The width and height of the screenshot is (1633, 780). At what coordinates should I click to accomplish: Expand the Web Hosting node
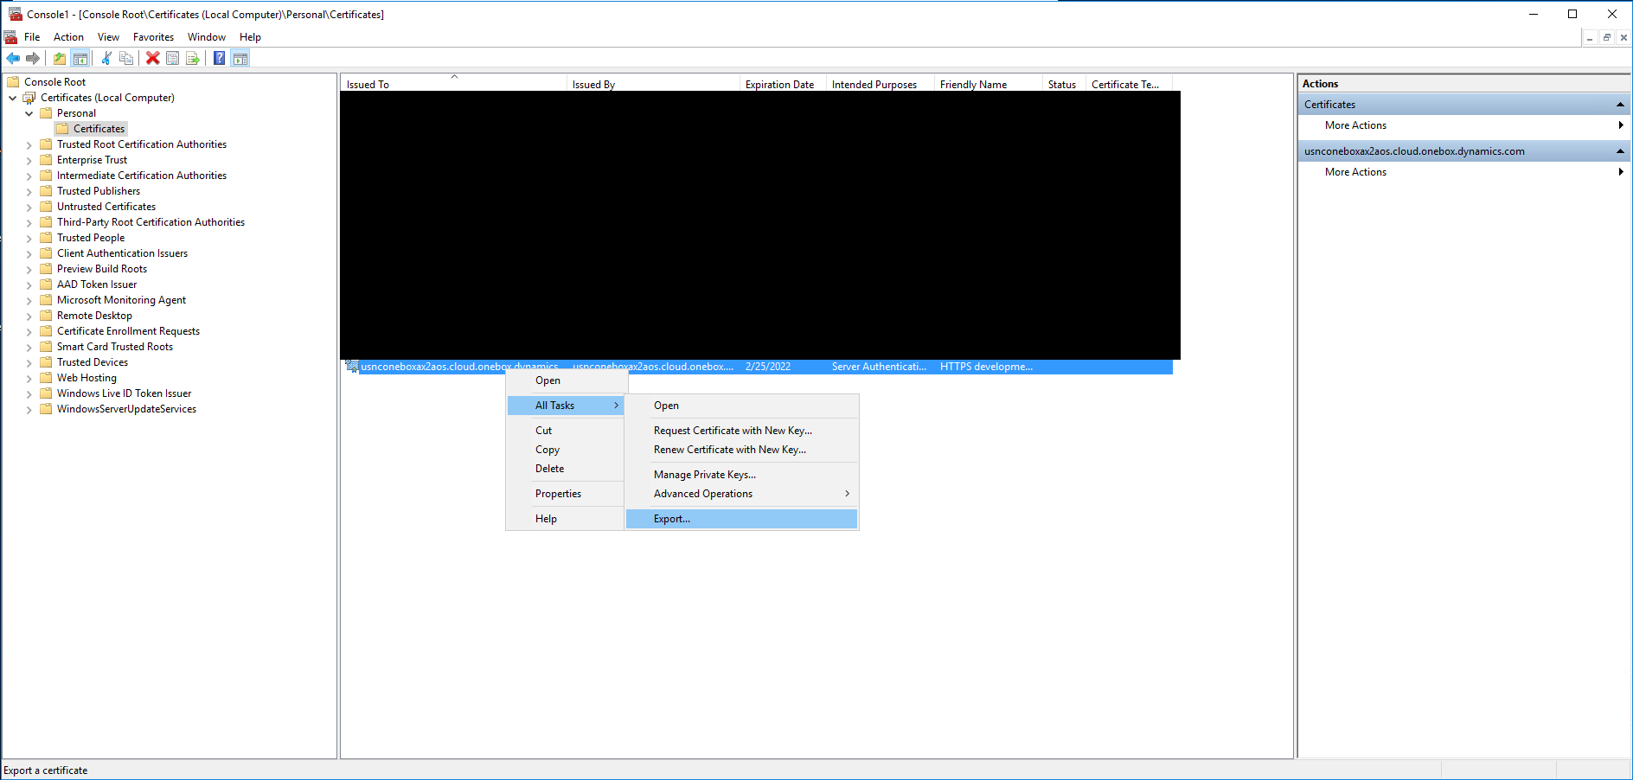29,378
